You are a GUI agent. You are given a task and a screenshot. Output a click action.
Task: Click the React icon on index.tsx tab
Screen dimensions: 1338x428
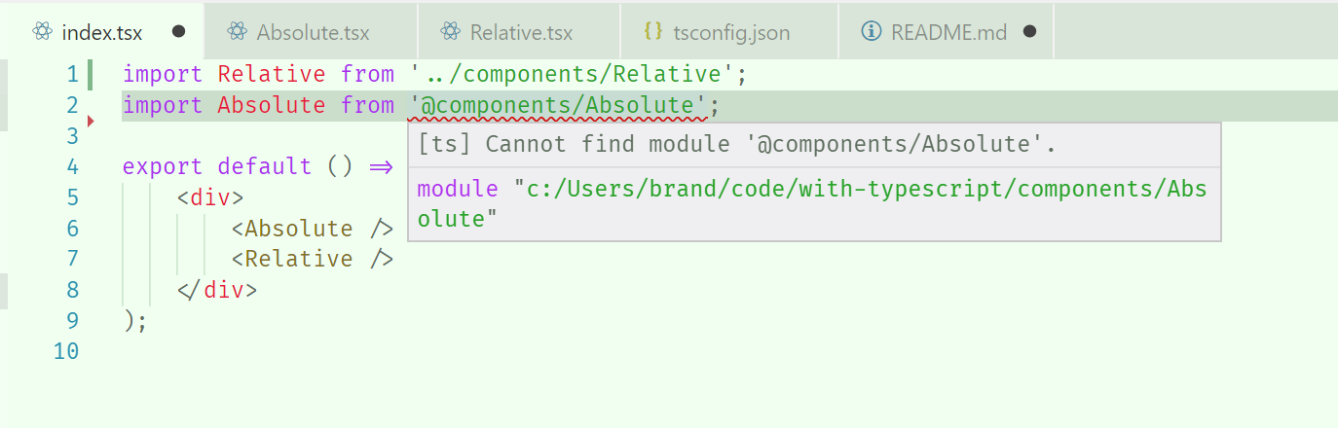[42, 32]
